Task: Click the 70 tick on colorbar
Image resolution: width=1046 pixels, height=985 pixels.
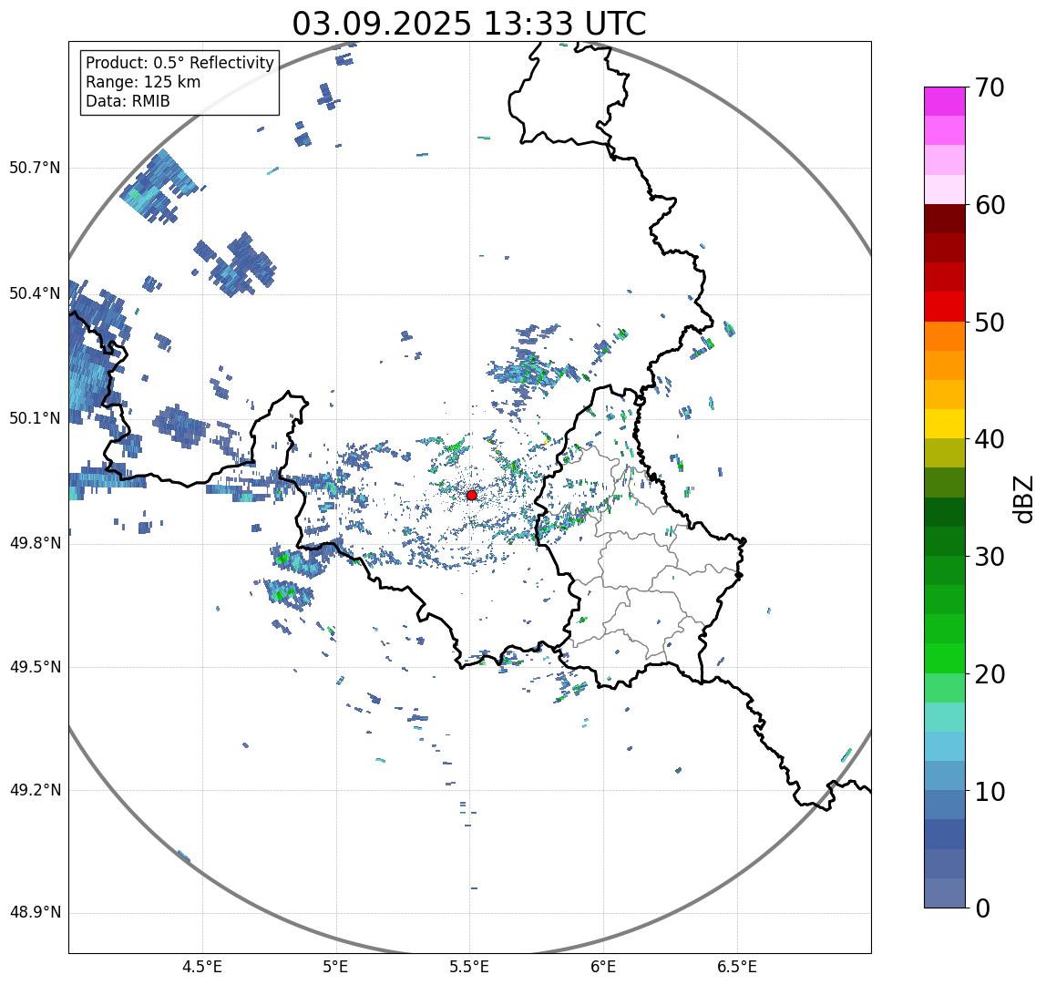Action: coord(990,87)
